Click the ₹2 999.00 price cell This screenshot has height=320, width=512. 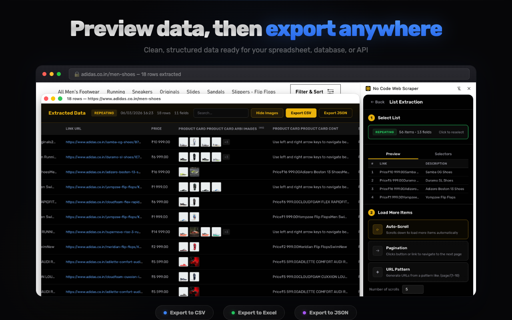pos(160,247)
